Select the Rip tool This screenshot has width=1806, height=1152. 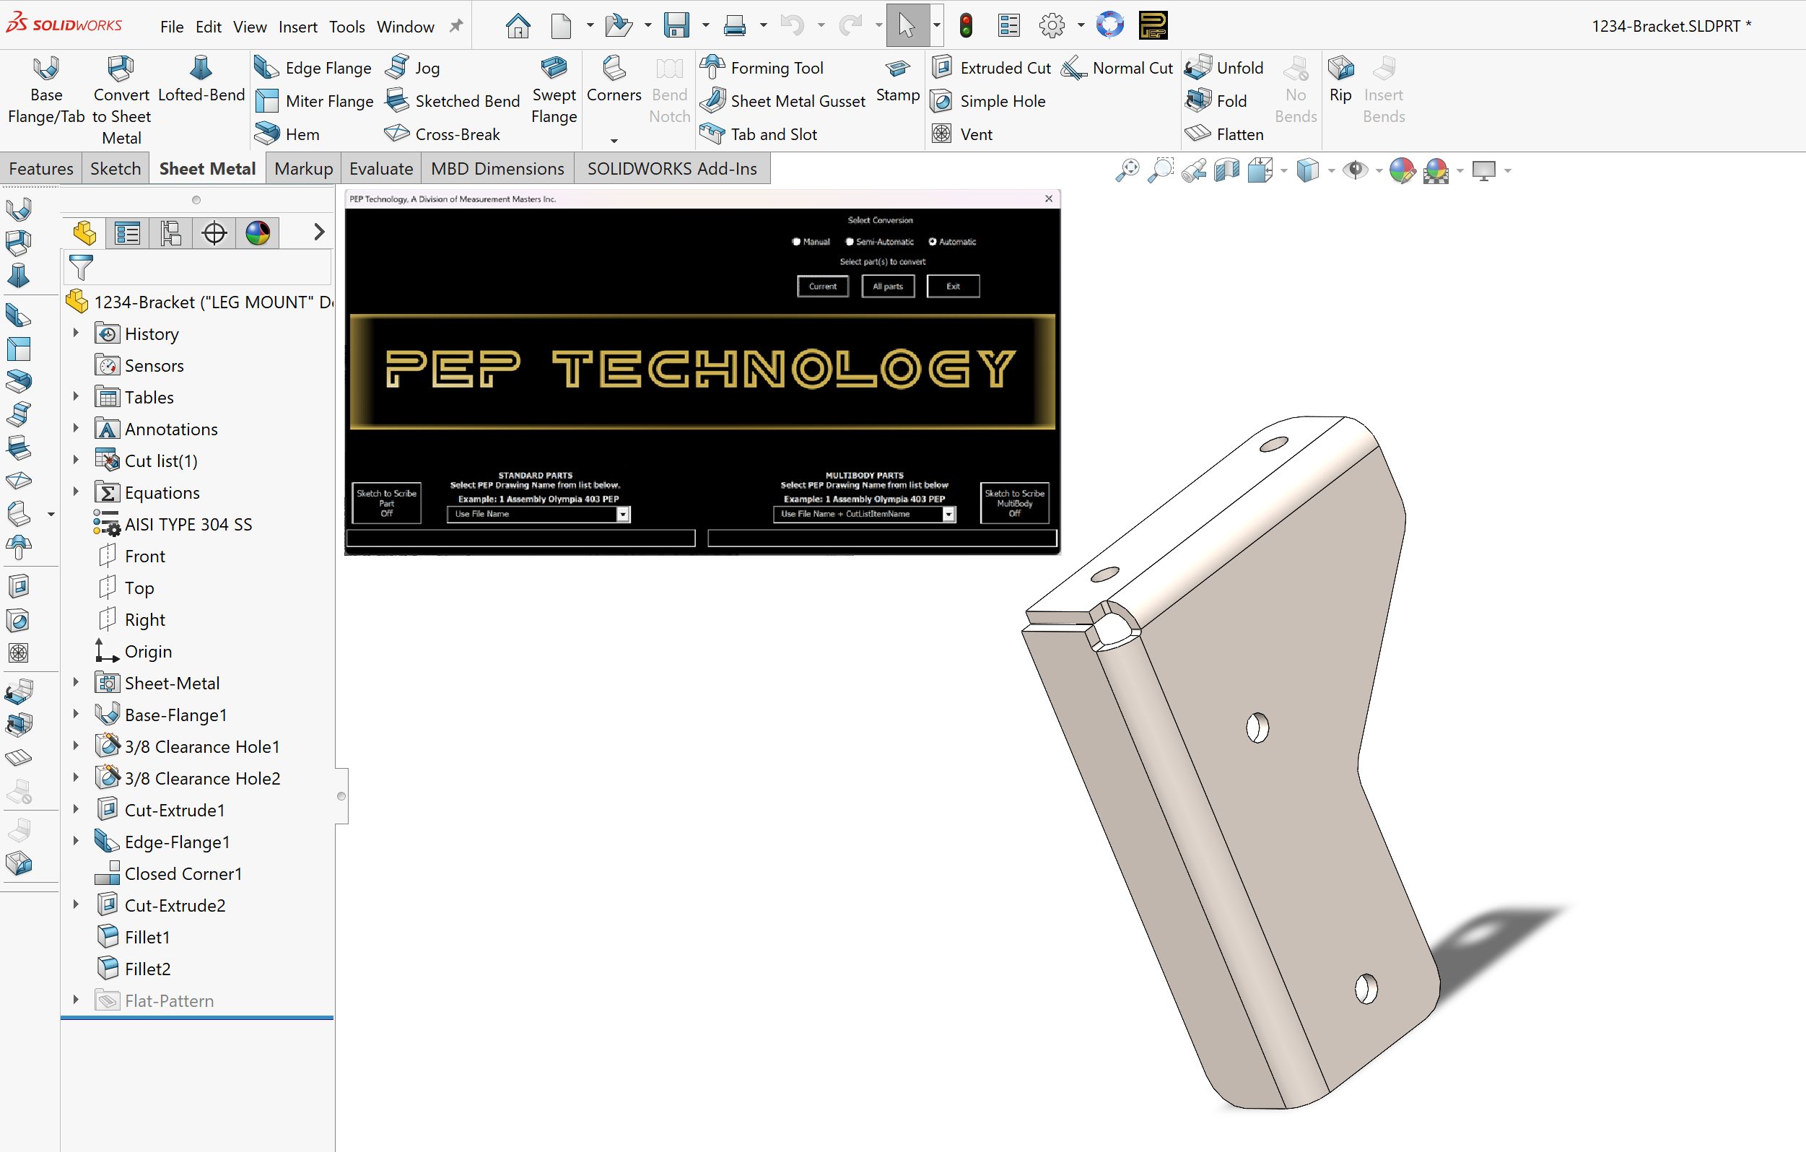(x=1340, y=79)
